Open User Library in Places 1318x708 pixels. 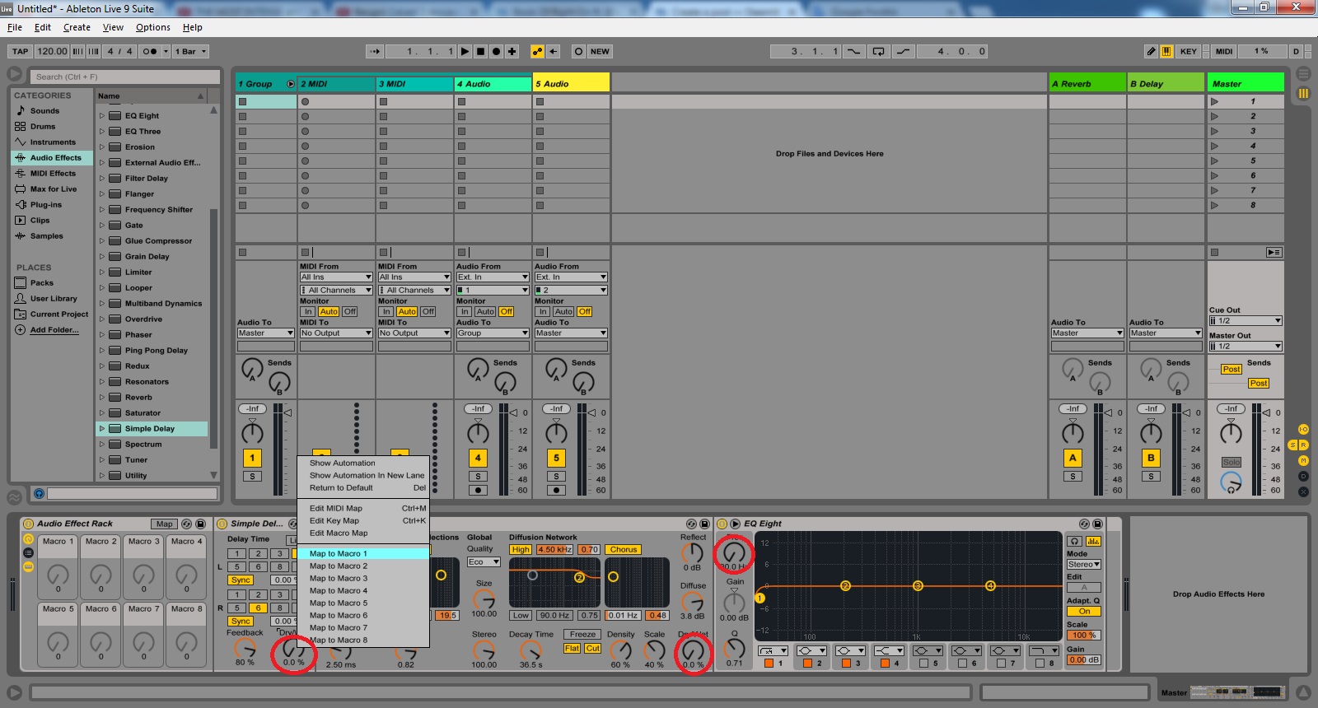pos(54,299)
